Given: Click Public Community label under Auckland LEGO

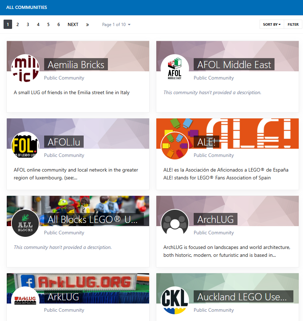Looking at the screenshot, I should (214, 310).
